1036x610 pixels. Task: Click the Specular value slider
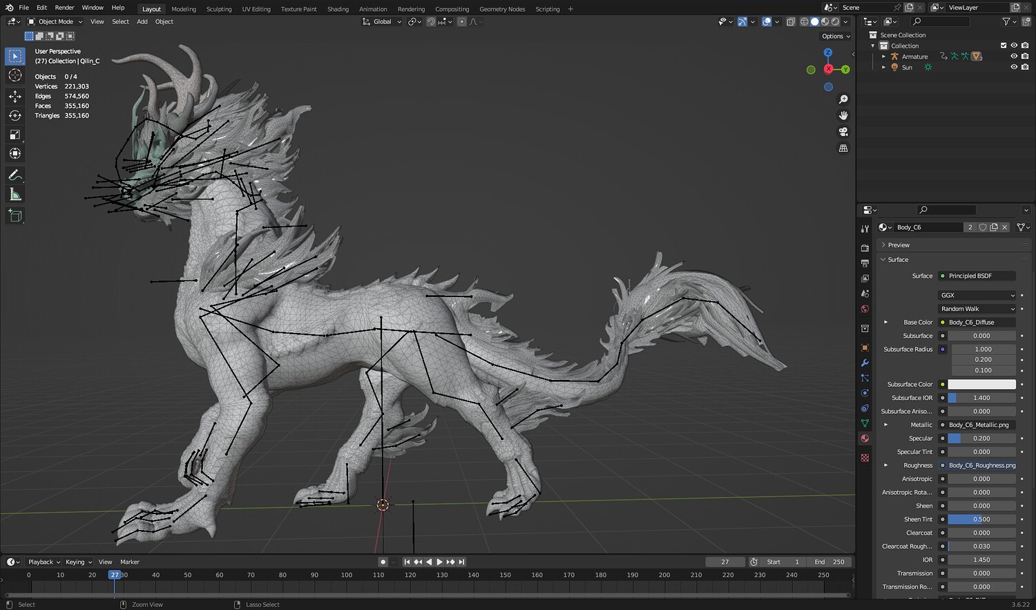[981, 438]
